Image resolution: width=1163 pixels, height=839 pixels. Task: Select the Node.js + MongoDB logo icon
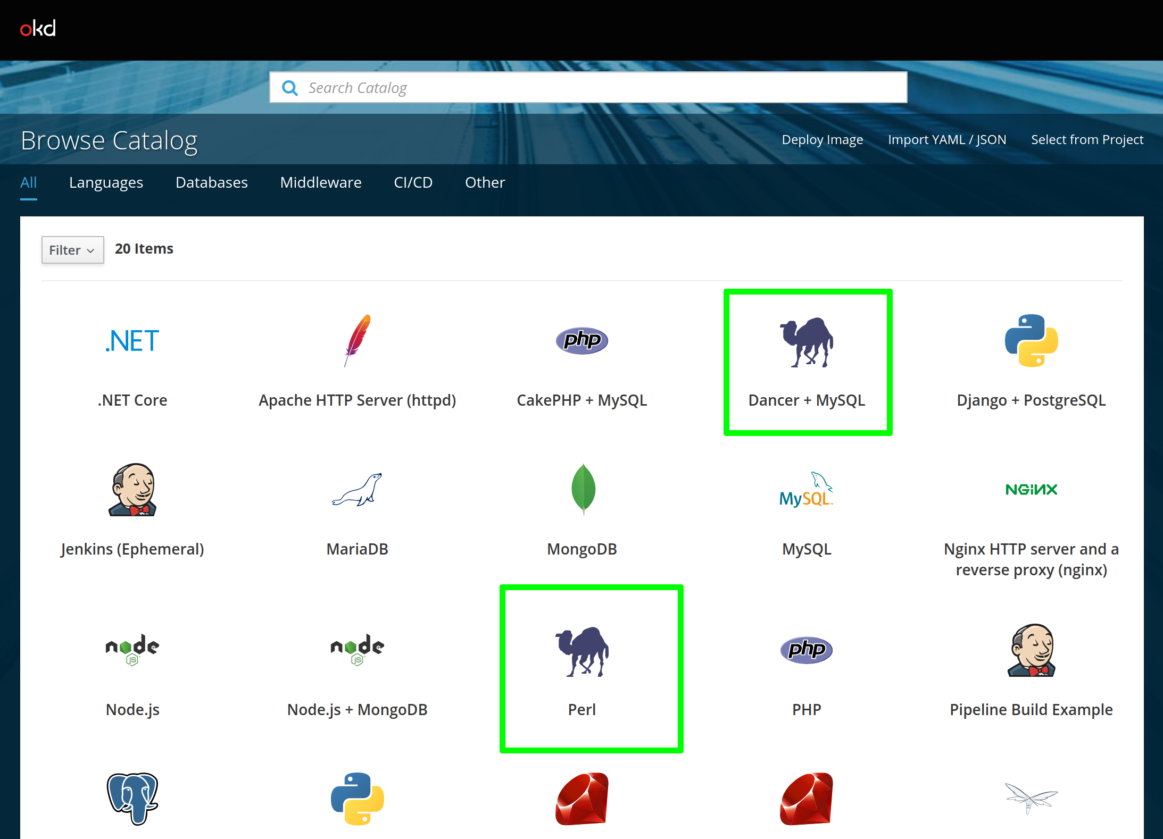358,650
